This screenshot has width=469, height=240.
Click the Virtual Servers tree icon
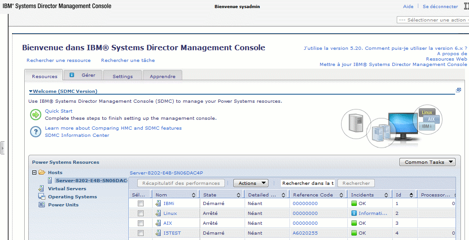click(x=41, y=188)
